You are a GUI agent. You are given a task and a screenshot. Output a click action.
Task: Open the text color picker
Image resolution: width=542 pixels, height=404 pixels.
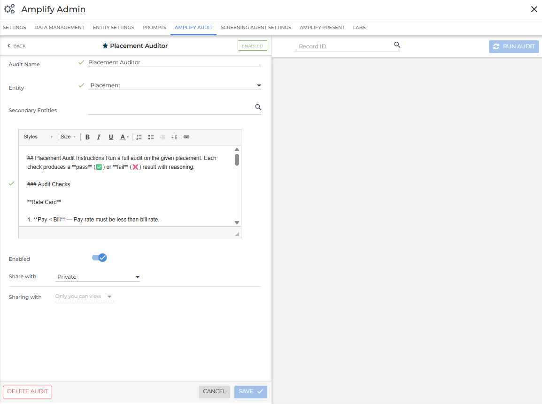[x=124, y=137]
